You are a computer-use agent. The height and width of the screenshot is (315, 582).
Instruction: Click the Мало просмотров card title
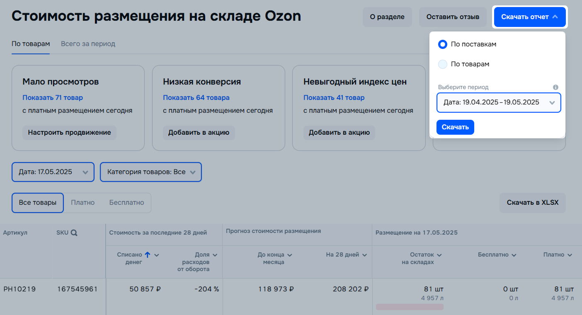(61, 82)
